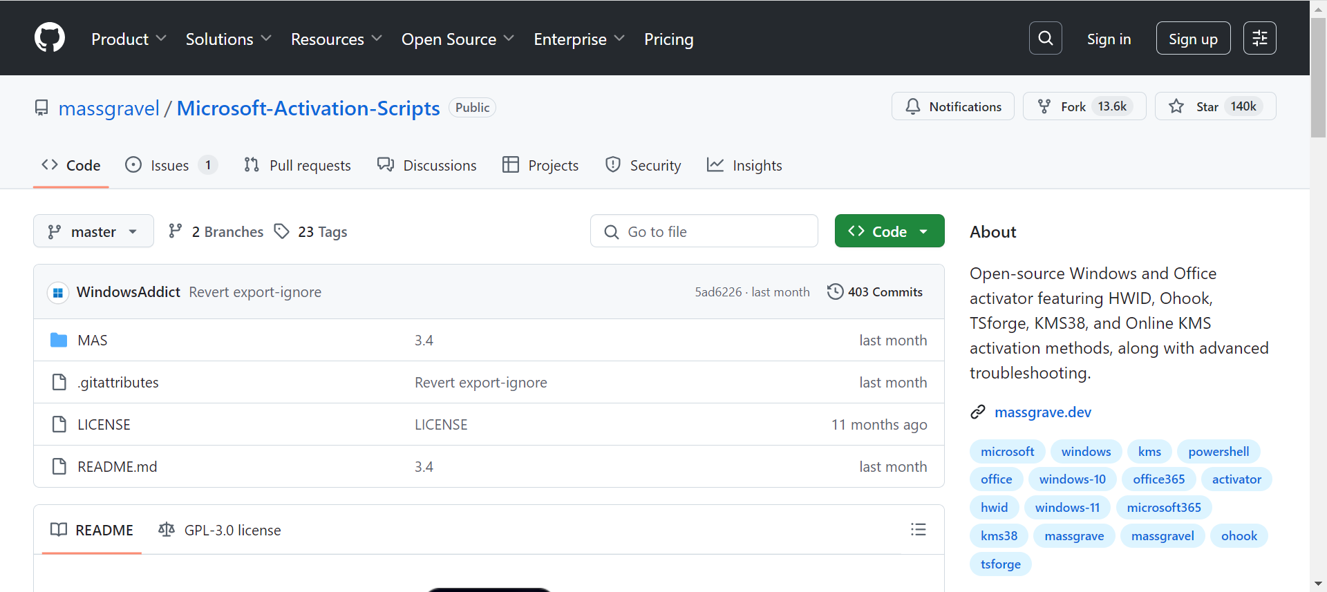
Task: Switch to the Discussions tab
Action: tap(426, 165)
